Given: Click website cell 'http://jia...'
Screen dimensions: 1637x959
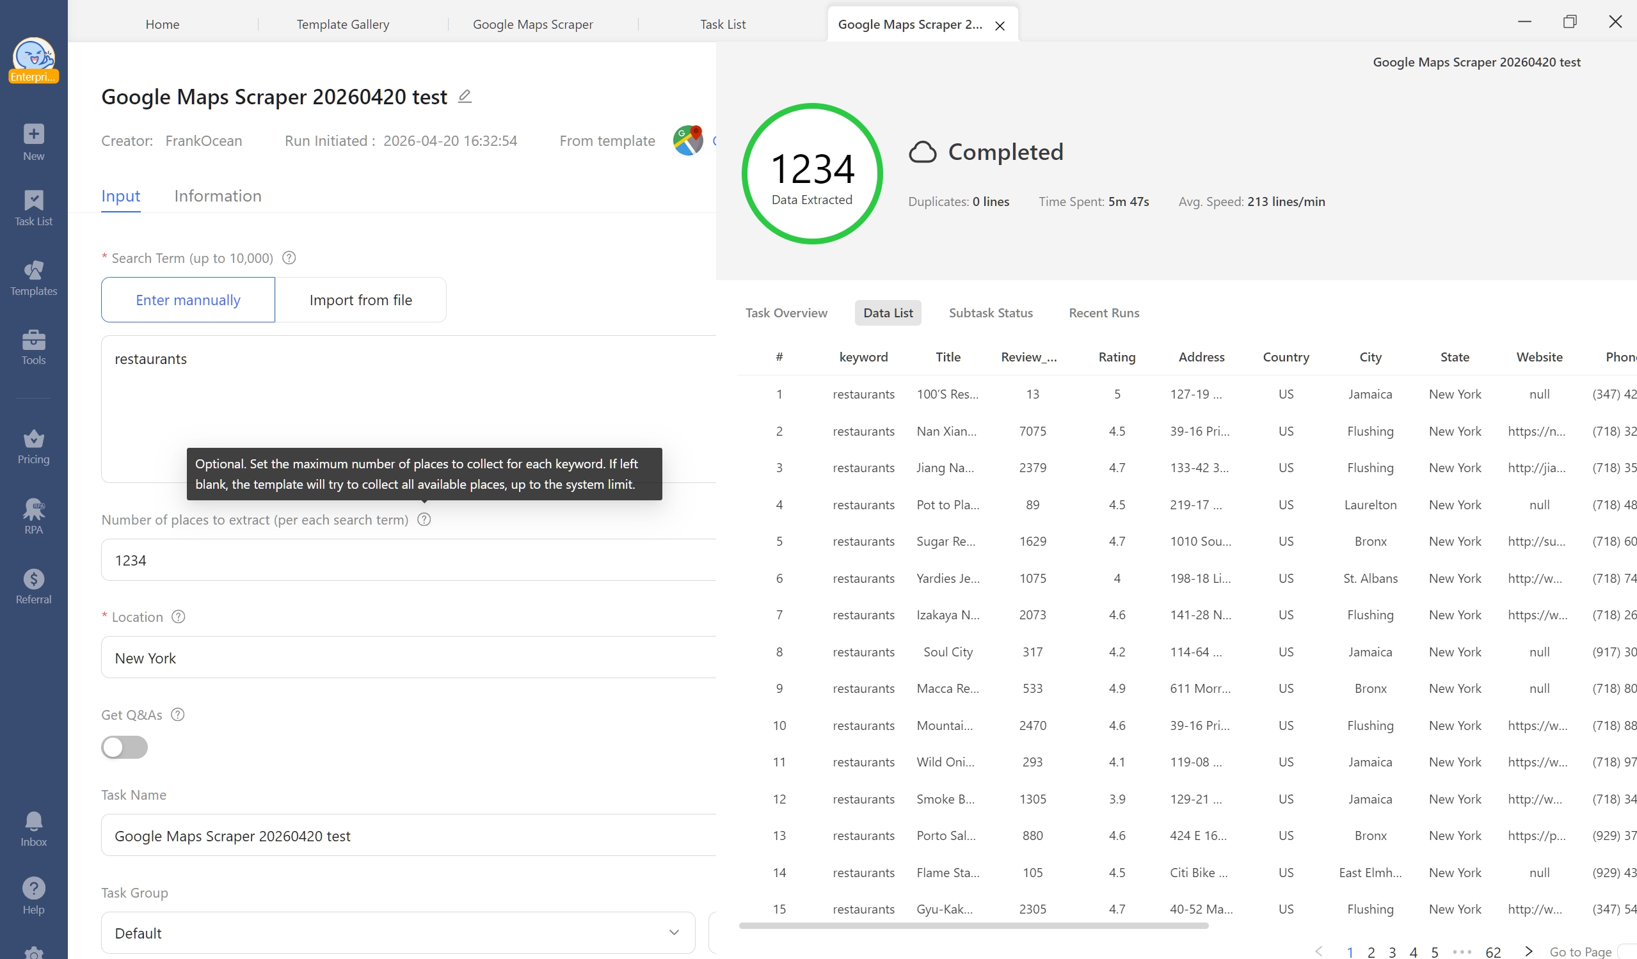Looking at the screenshot, I should click(1537, 468).
